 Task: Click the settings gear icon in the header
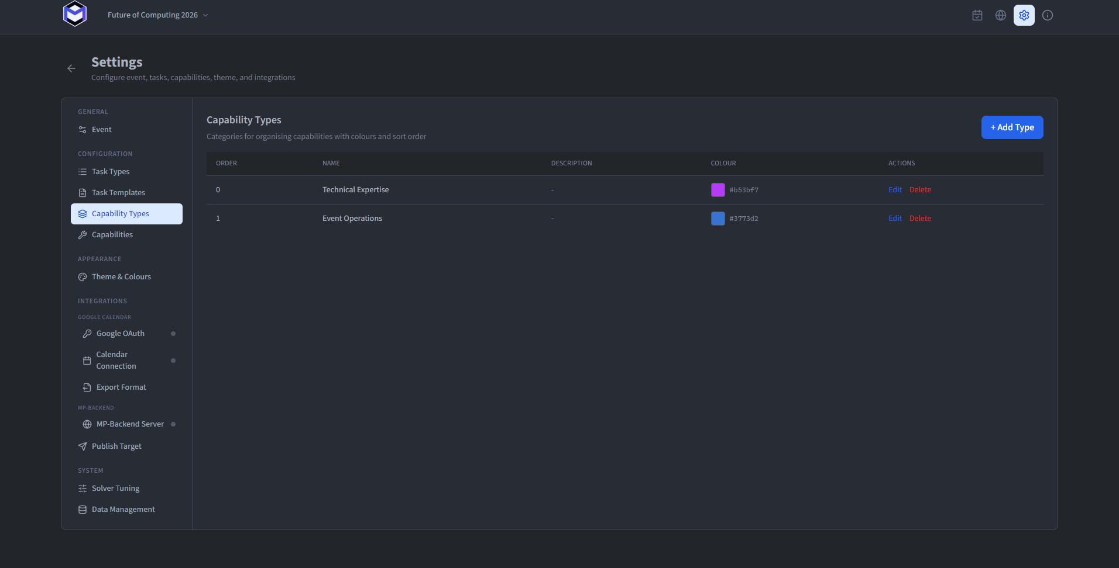click(x=1024, y=15)
